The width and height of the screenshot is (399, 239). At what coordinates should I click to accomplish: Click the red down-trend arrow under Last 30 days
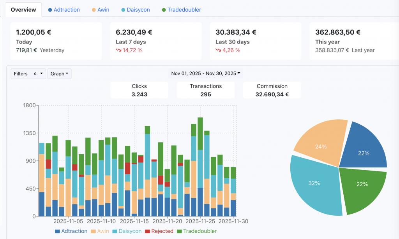218,50
